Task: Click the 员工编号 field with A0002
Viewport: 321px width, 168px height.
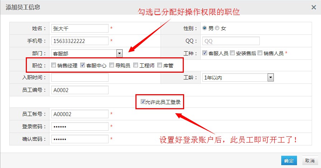Action: click(80, 90)
